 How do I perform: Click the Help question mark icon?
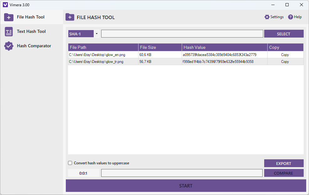point(290,17)
